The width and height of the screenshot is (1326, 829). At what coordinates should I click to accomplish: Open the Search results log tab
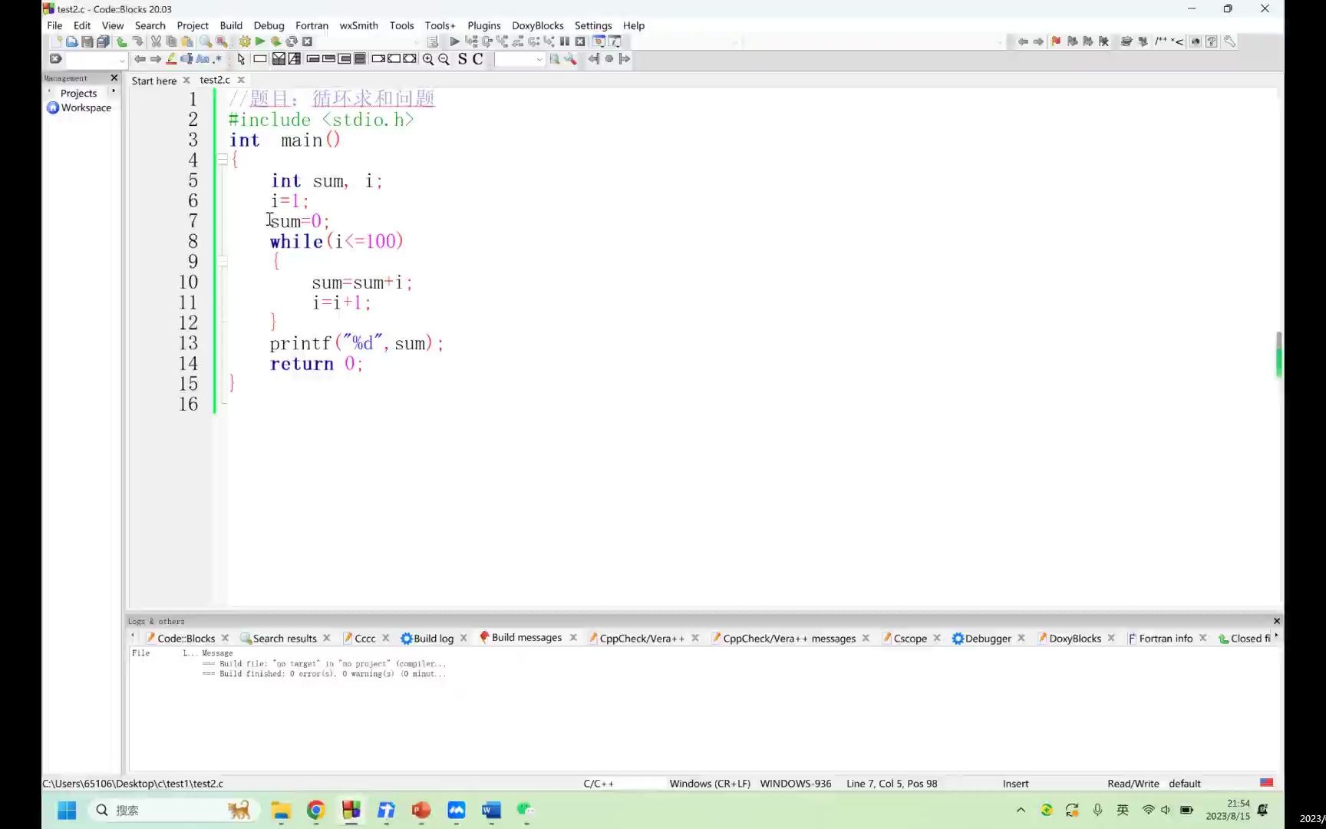(x=284, y=638)
